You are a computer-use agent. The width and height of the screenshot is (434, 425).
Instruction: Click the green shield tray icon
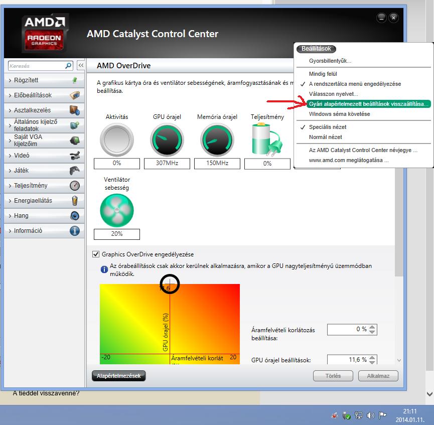347,415
